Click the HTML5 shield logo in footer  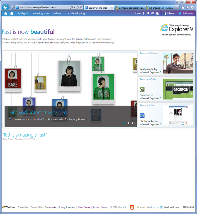(132, 207)
